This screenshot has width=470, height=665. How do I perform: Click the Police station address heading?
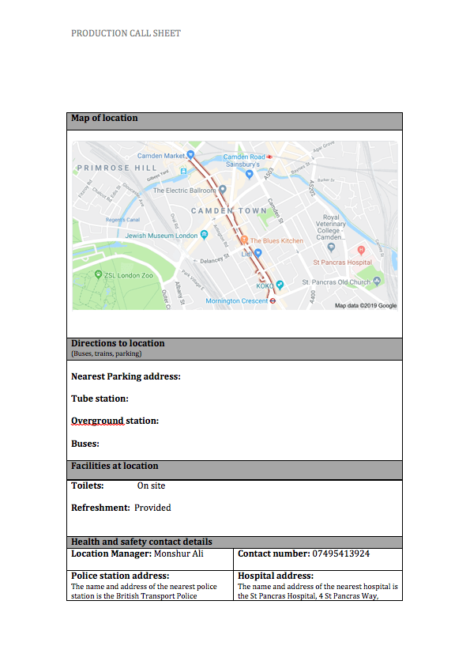(x=120, y=576)
